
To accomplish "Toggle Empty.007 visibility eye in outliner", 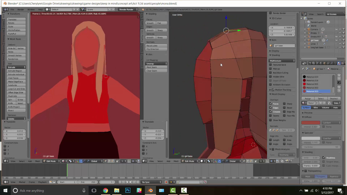I will [336, 37].
